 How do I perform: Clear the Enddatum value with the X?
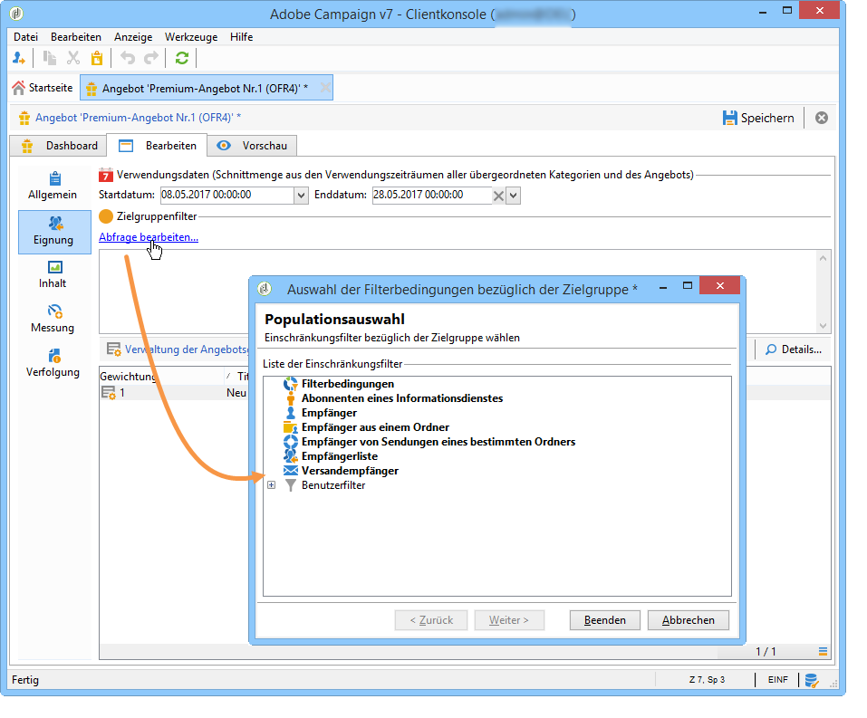pos(498,196)
